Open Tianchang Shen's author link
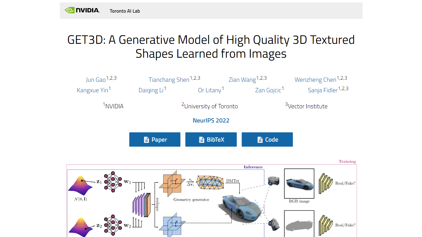The width and height of the screenshot is (422, 237). click(x=169, y=80)
